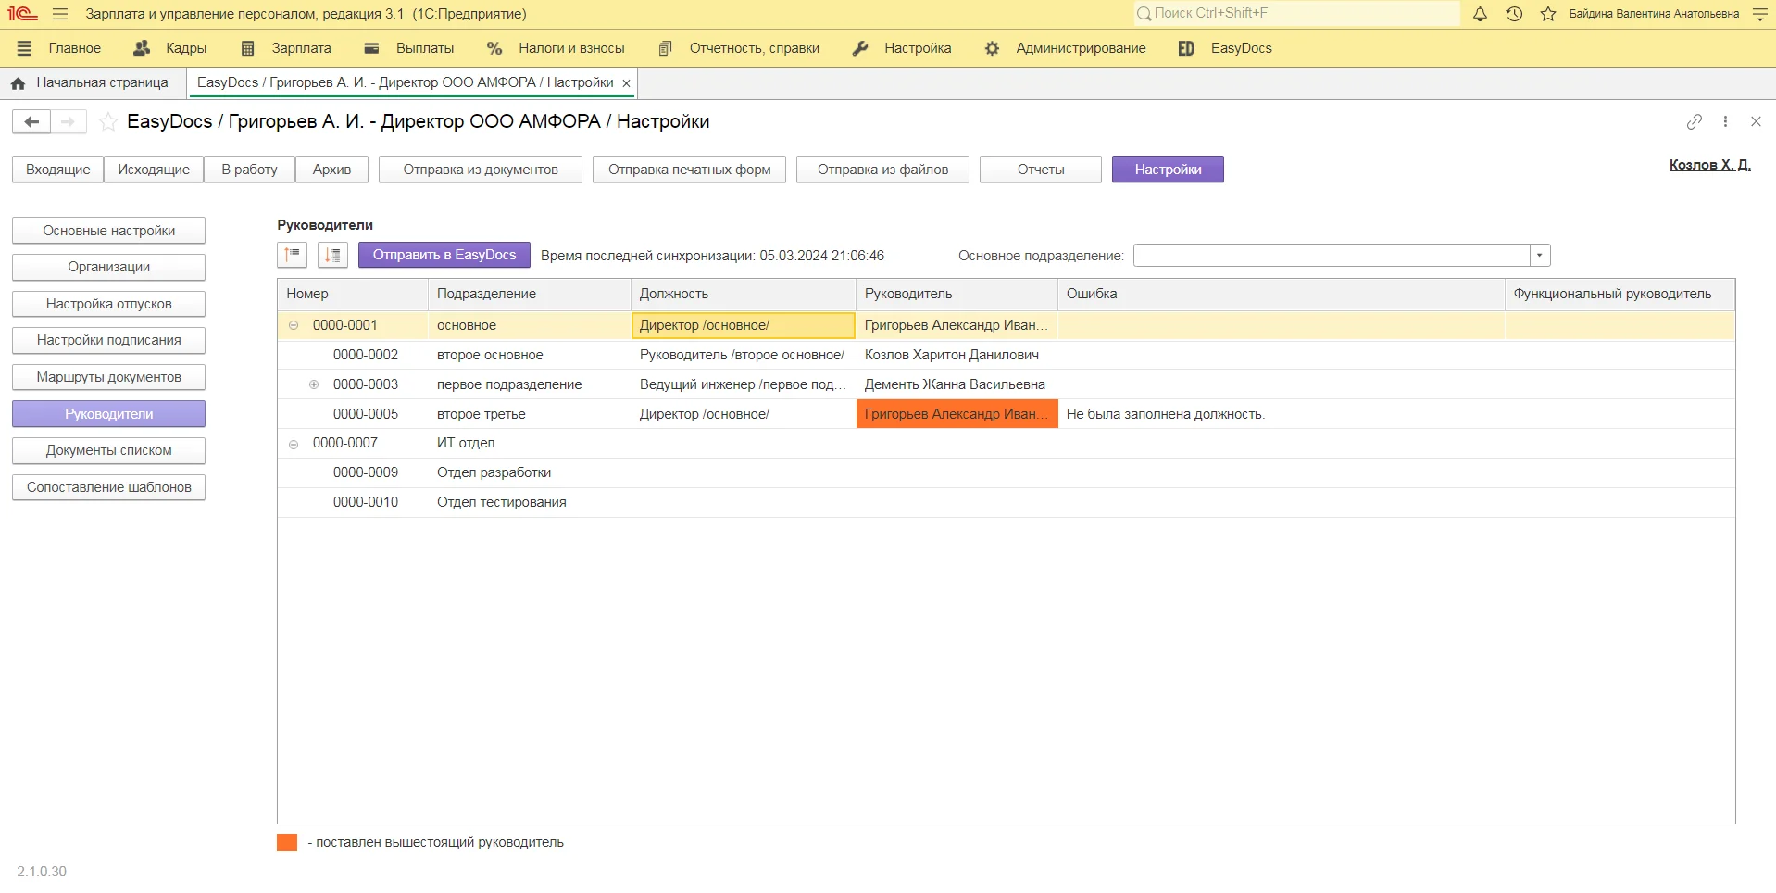Viewport: 1776px width, 893px height.
Task: Click the favorites star in top bar
Action: pos(1547,14)
